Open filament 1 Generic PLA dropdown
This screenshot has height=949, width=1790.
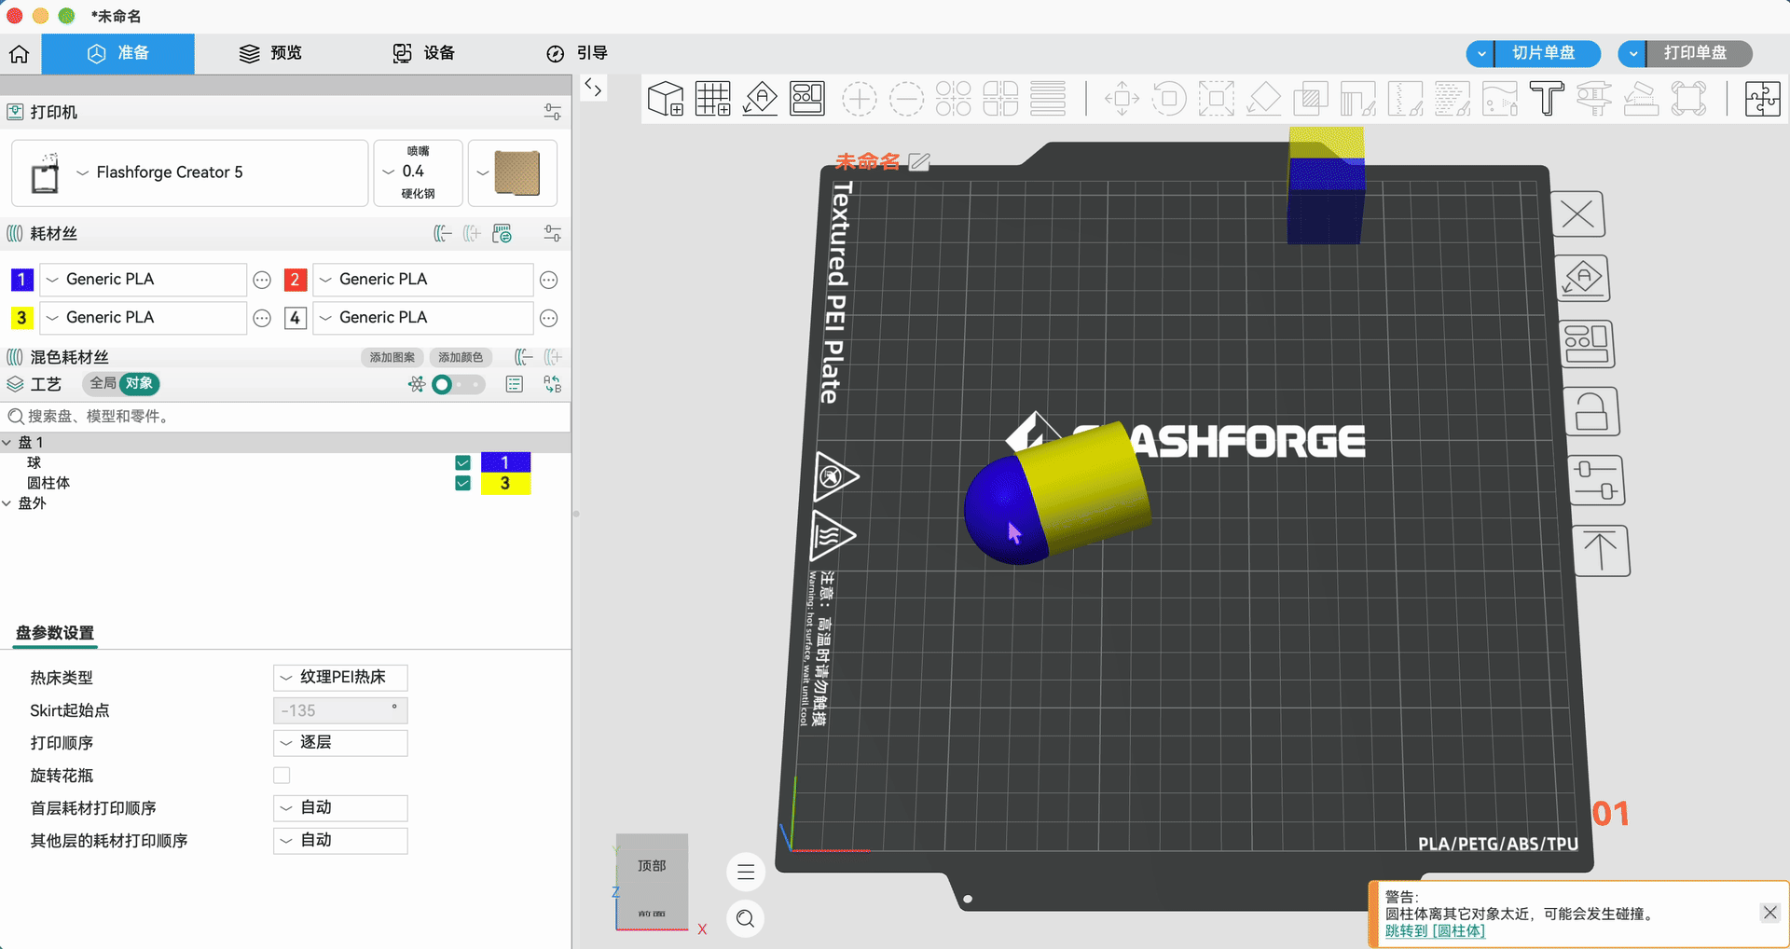144,280
